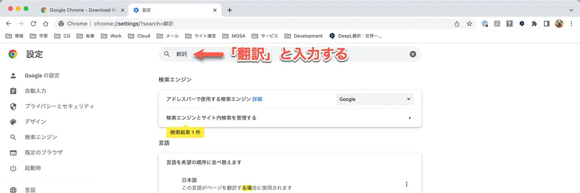
Task: Expand 検索エンジンとサイト内検索を管理する row
Action: click(x=409, y=118)
